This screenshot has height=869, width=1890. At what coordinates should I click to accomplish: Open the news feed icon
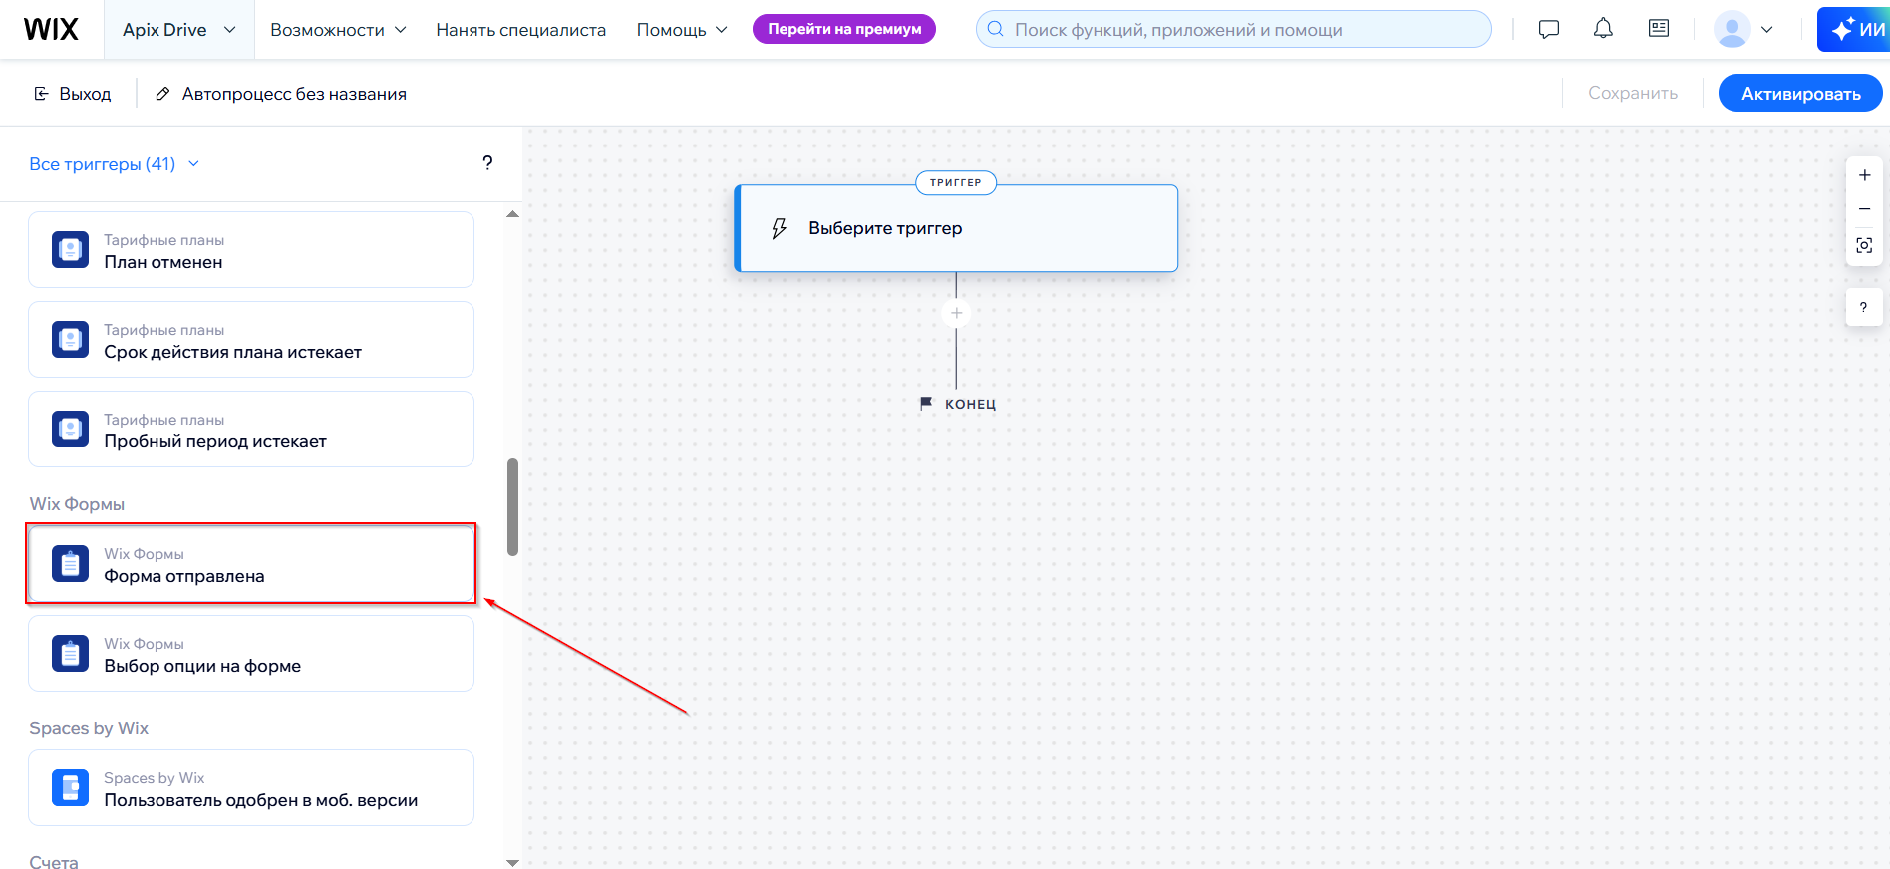(x=1659, y=28)
